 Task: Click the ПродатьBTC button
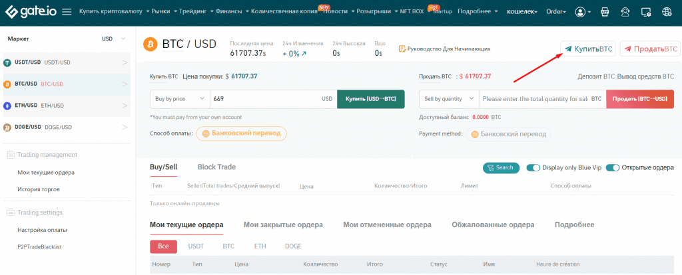[x=650, y=49]
